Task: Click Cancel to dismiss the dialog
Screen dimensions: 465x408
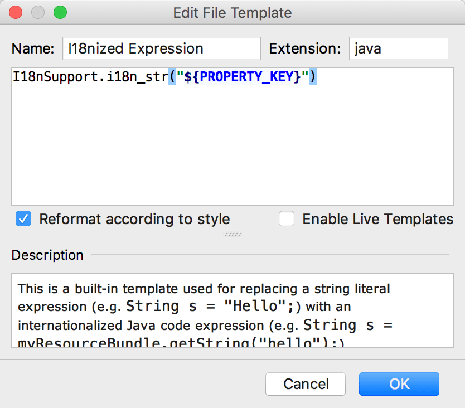Action: coord(305,384)
